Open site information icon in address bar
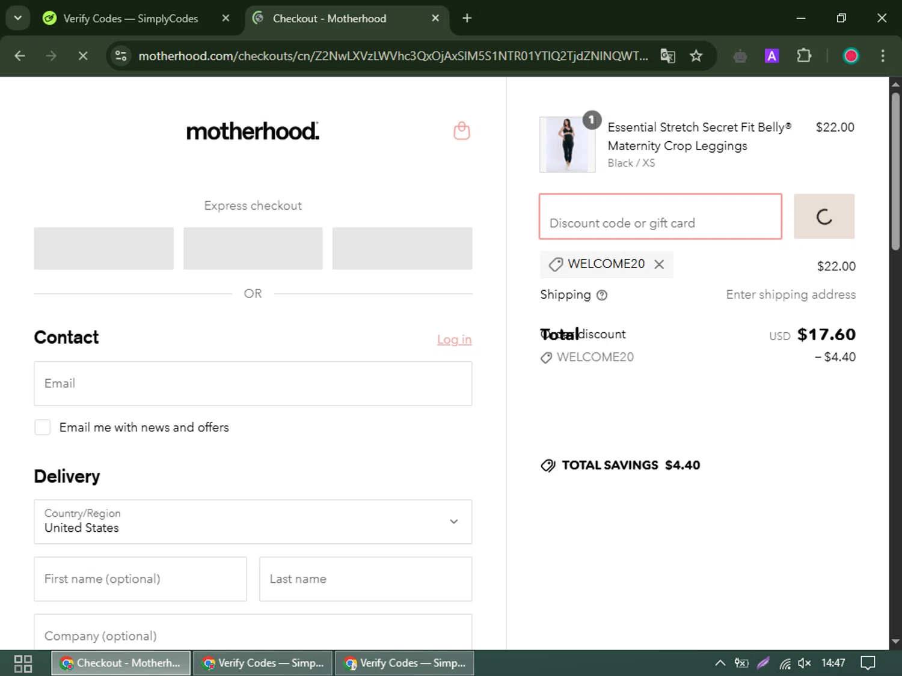Screen dimensions: 902x676 tap(121, 56)
